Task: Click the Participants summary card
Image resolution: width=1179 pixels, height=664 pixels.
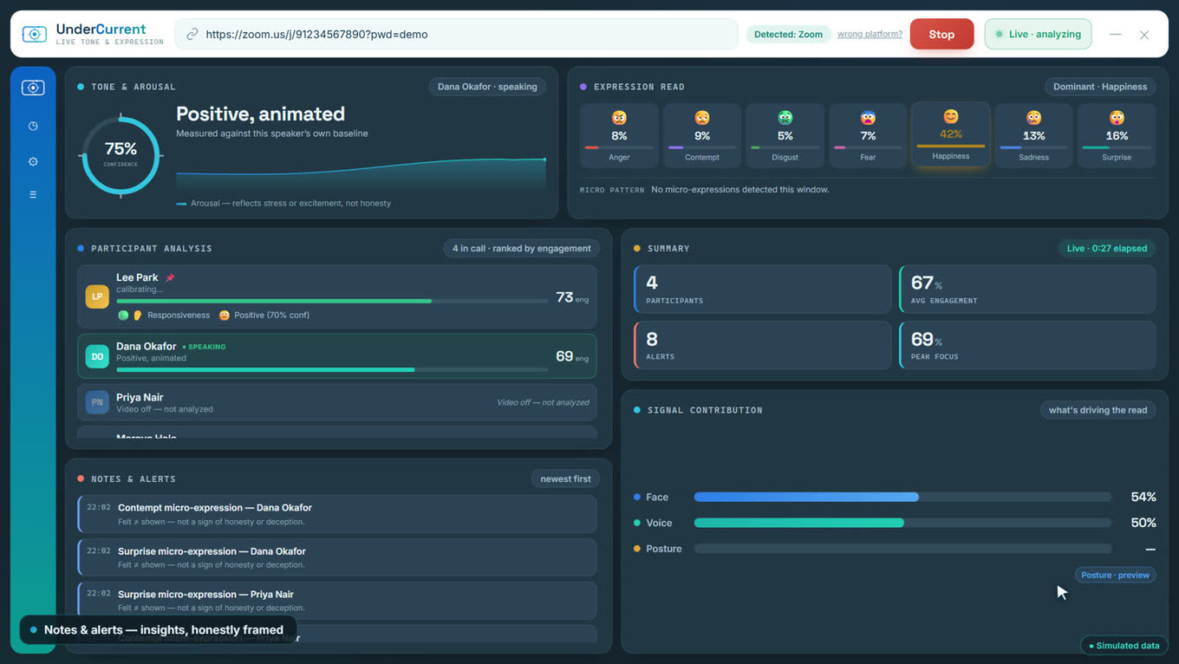Action: click(762, 290)
